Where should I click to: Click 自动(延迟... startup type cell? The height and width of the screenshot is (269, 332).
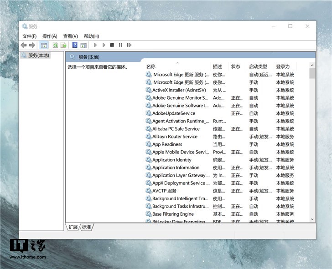point(260,75)
